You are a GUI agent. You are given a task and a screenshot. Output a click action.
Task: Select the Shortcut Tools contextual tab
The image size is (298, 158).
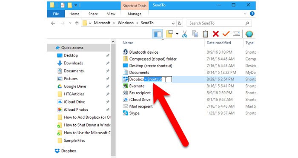(135, 6)
